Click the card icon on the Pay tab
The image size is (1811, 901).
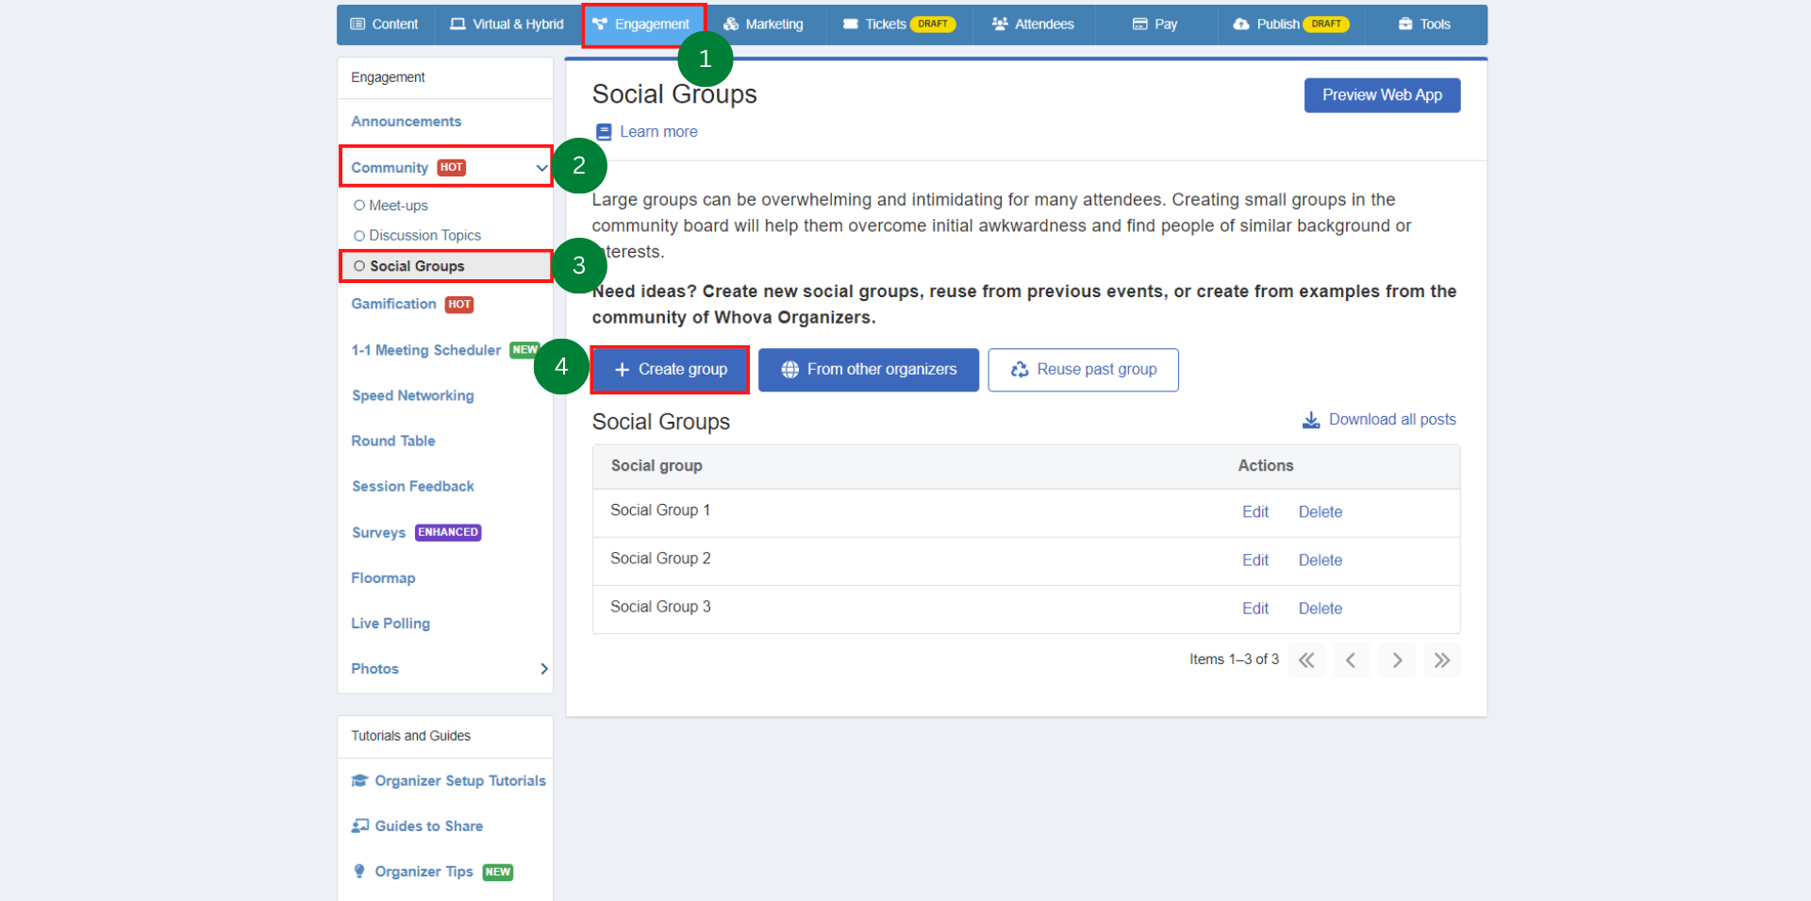point(1140,25)
